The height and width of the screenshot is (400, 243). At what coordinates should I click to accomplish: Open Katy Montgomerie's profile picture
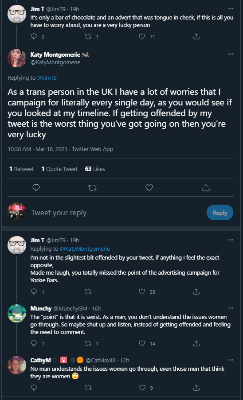[x=17, y=58]
